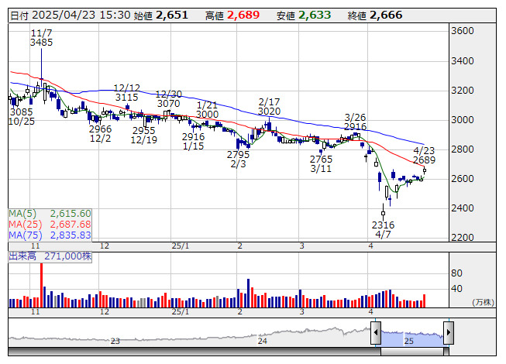This screenshot has width=506, height=364.
Task: Click the 12/2 2966 trough label
Action: 101,134
